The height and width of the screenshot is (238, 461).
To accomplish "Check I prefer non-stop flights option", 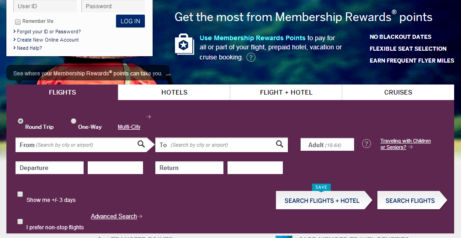I will point(20,221).
